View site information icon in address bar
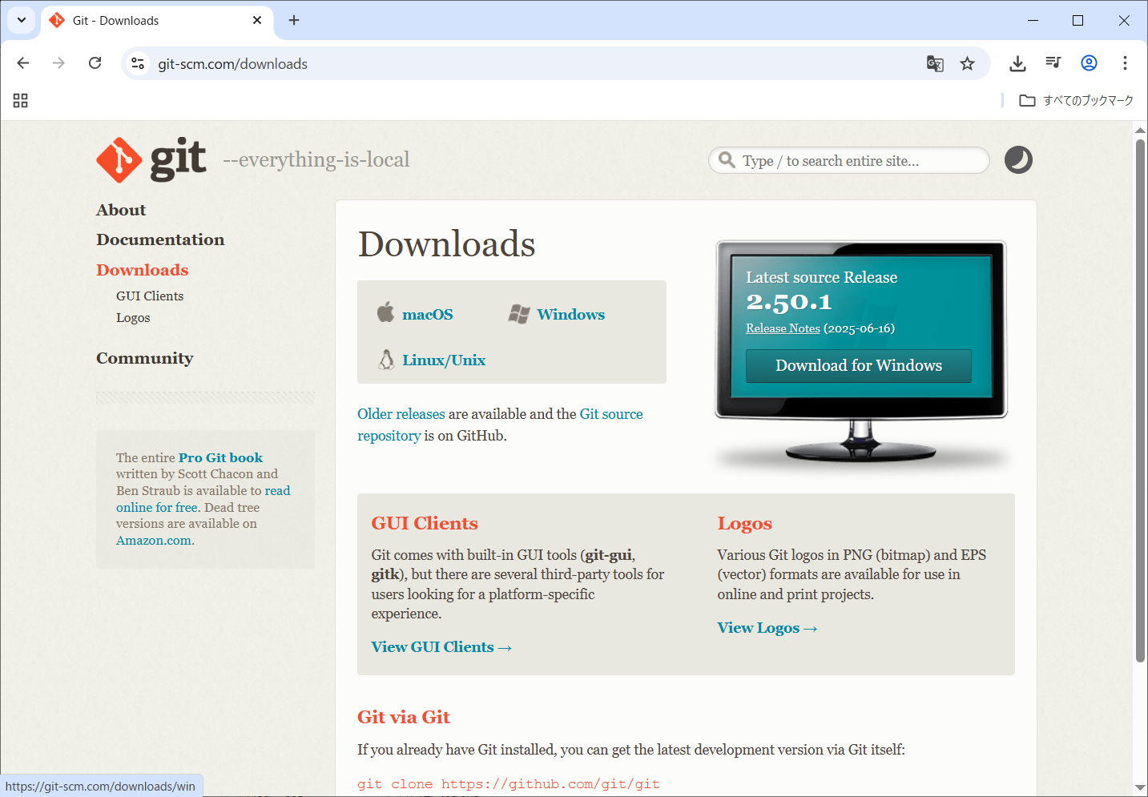1148x797 pixels. tap(138, 64)
